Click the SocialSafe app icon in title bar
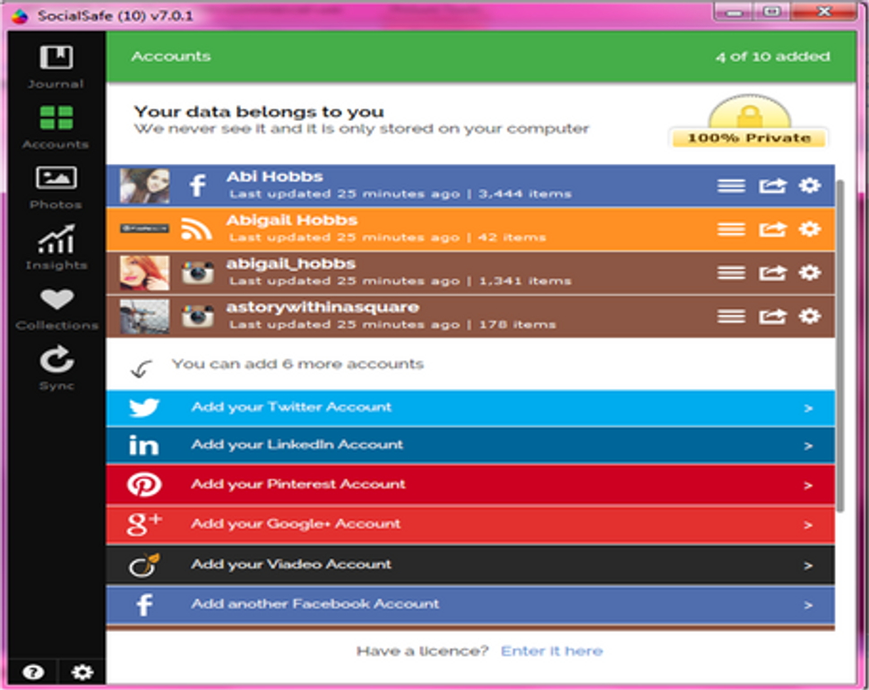This screenshot has height=690, width=869. pos(20,15)
